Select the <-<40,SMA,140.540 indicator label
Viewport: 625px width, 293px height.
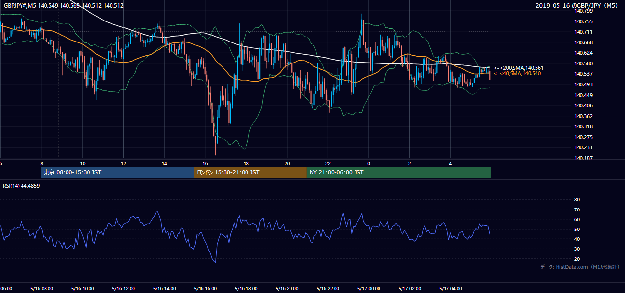point(517,73)
